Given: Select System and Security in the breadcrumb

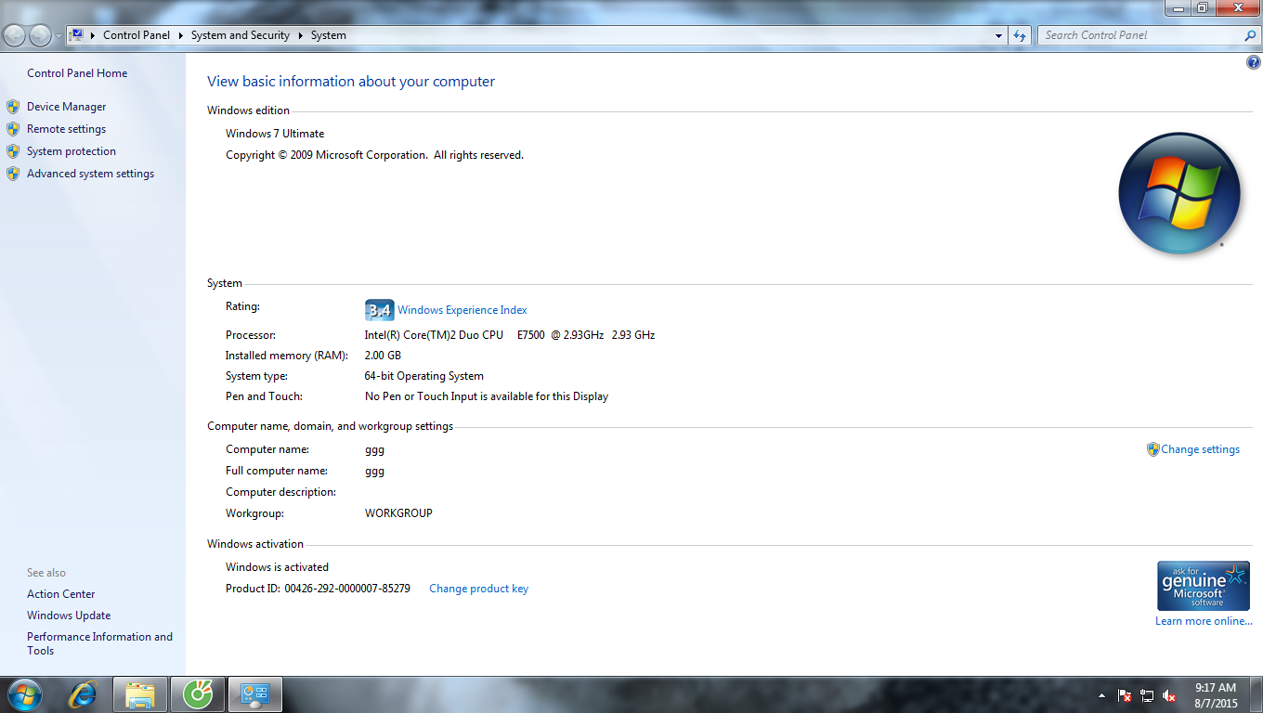Looking at the screenshot, I should [x=241, y=35].
